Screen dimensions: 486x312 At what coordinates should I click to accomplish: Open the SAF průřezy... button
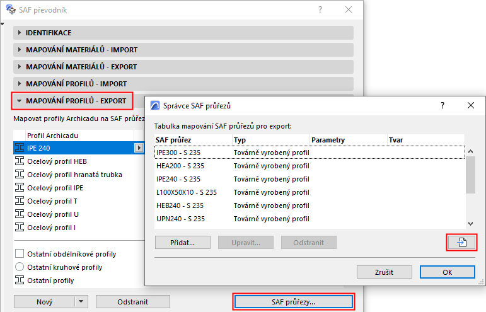(x=293, y=301)
